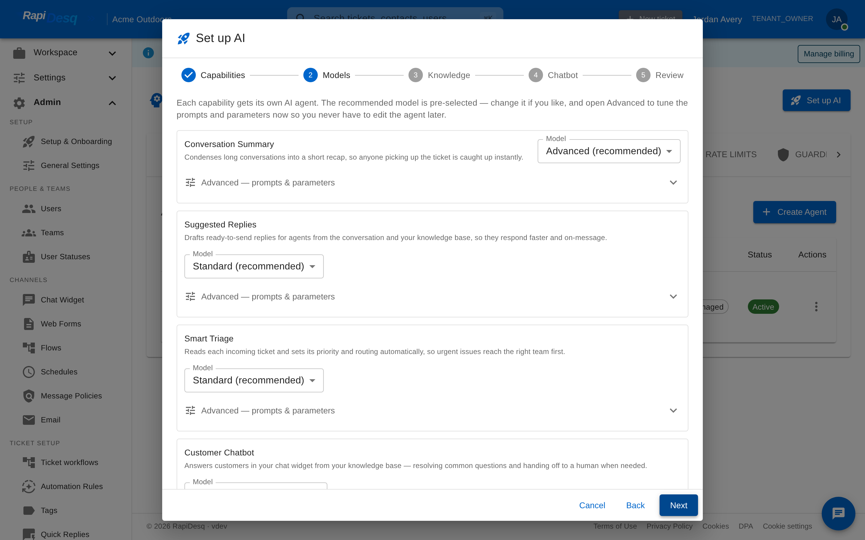
Task: Open Ticket workflows icon
Action: tap(29, 463)
